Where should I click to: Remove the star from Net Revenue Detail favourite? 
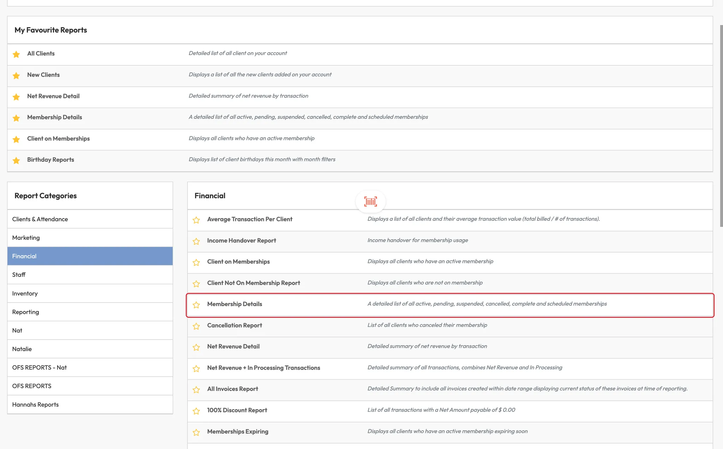16,97
